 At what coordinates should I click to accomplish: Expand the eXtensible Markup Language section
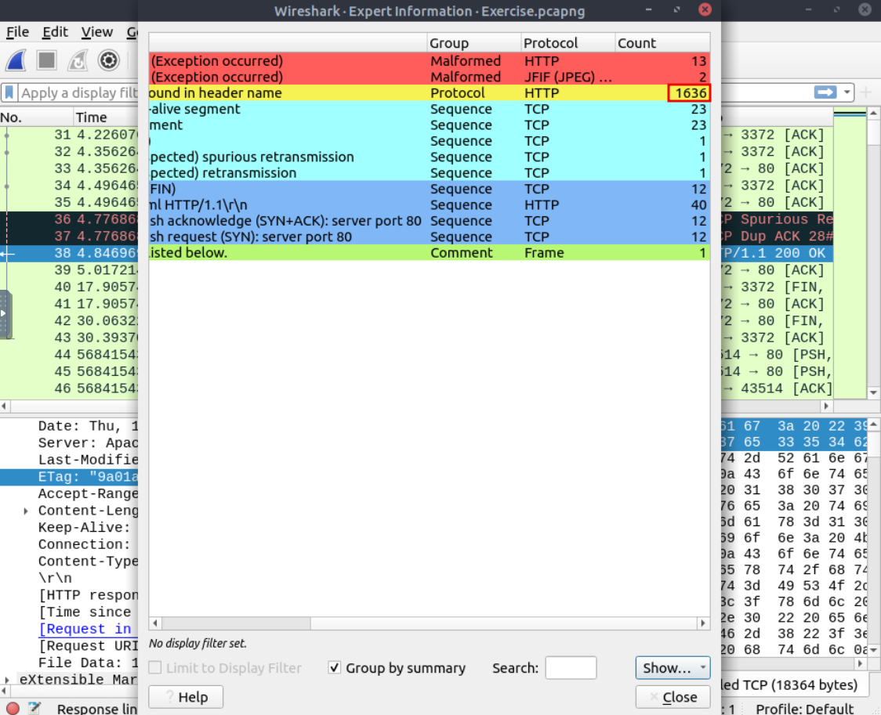tap(8, 680)
